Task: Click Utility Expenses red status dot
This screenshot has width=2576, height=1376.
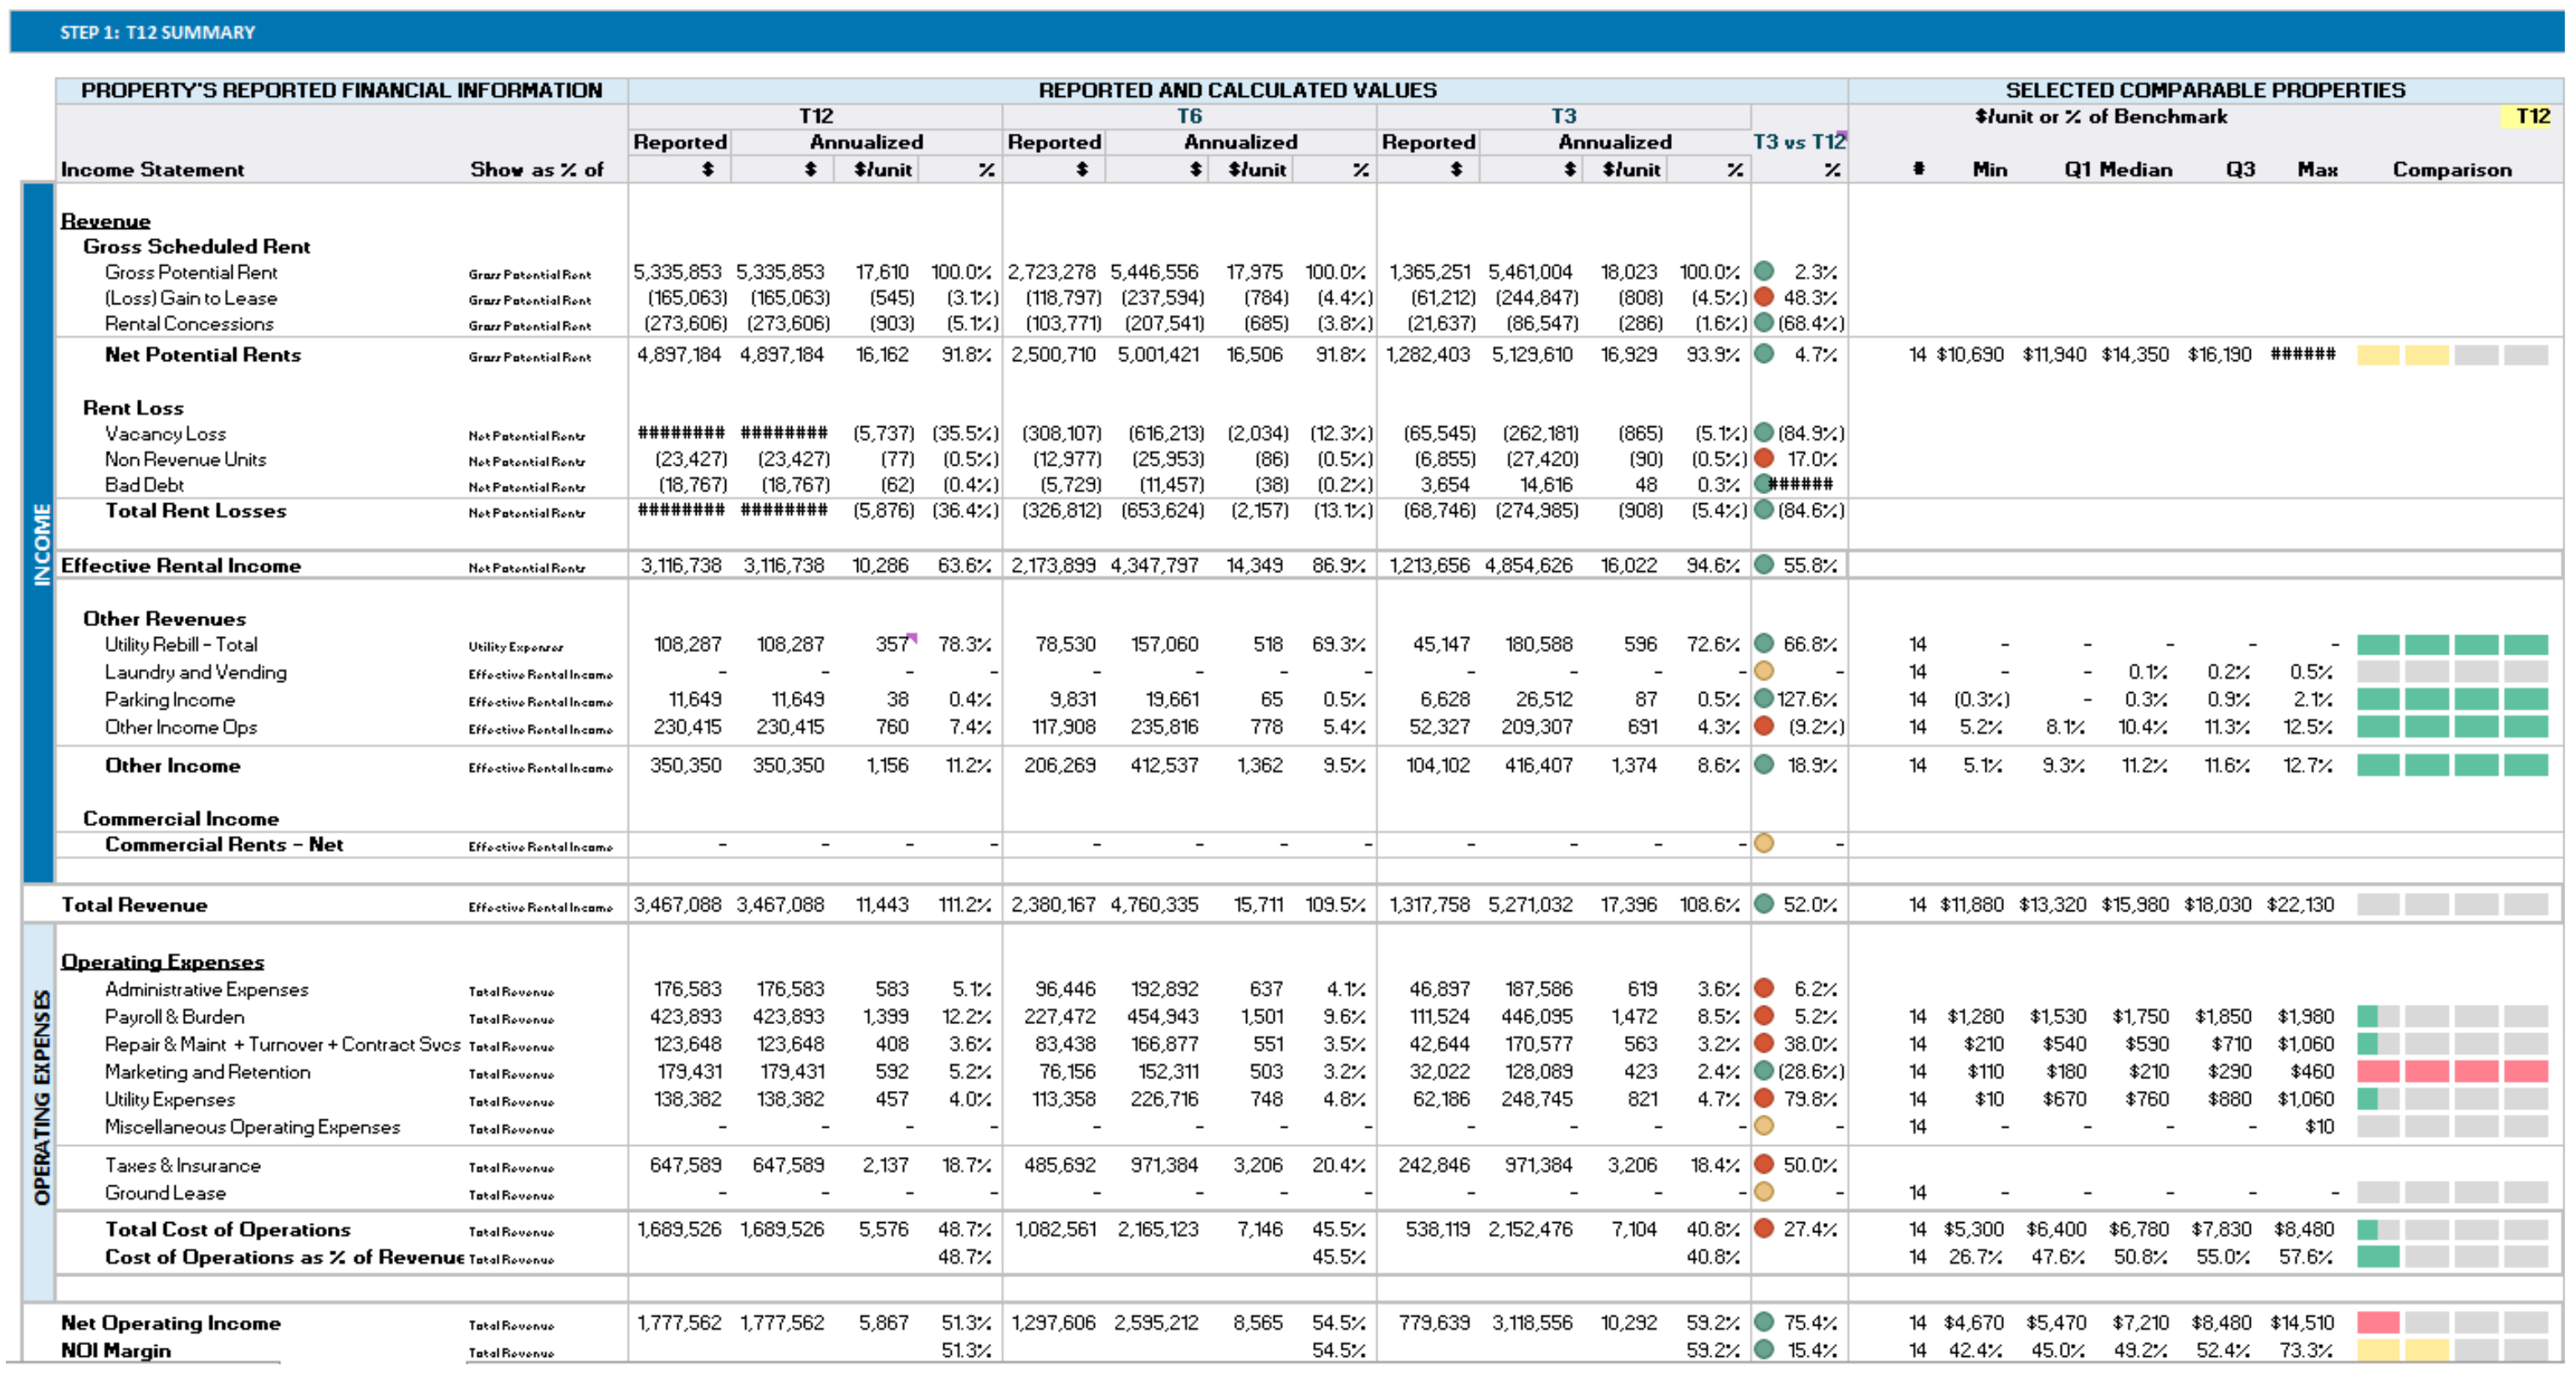Action: (1764, 1098)
